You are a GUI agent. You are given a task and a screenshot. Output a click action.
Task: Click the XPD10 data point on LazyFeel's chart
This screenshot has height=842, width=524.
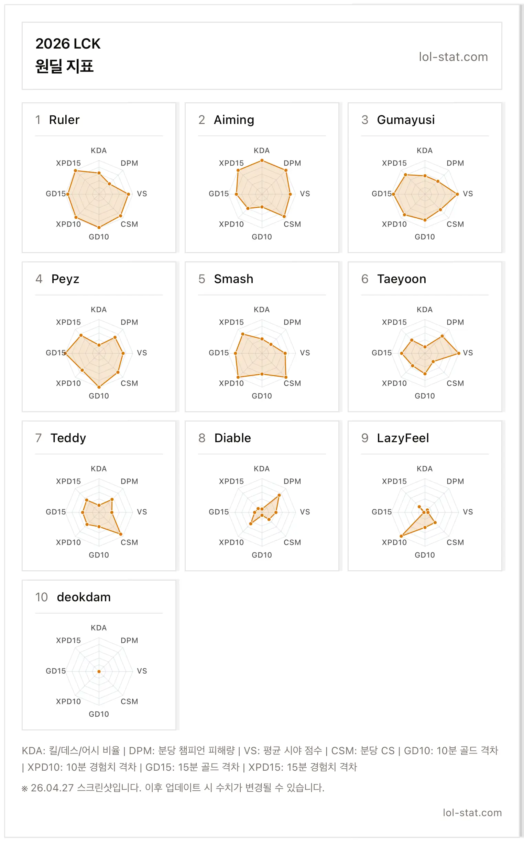coord(401,537)
